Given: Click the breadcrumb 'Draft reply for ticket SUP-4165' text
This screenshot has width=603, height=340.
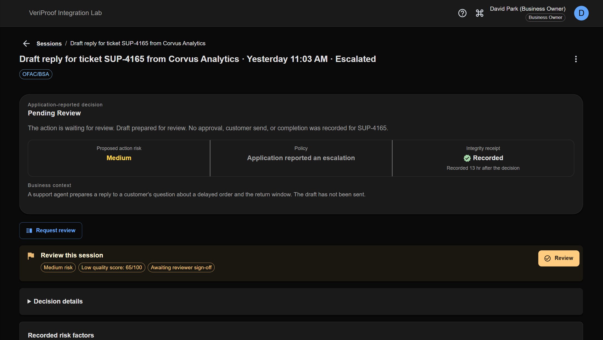Looking at the screenshot, I should (138, 43).
